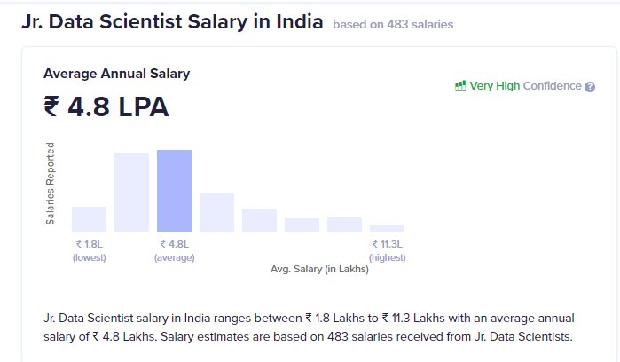620x362 pixels.
Task: Click the tall light bar left of the highlighted bar
Action: coord(131,193)
